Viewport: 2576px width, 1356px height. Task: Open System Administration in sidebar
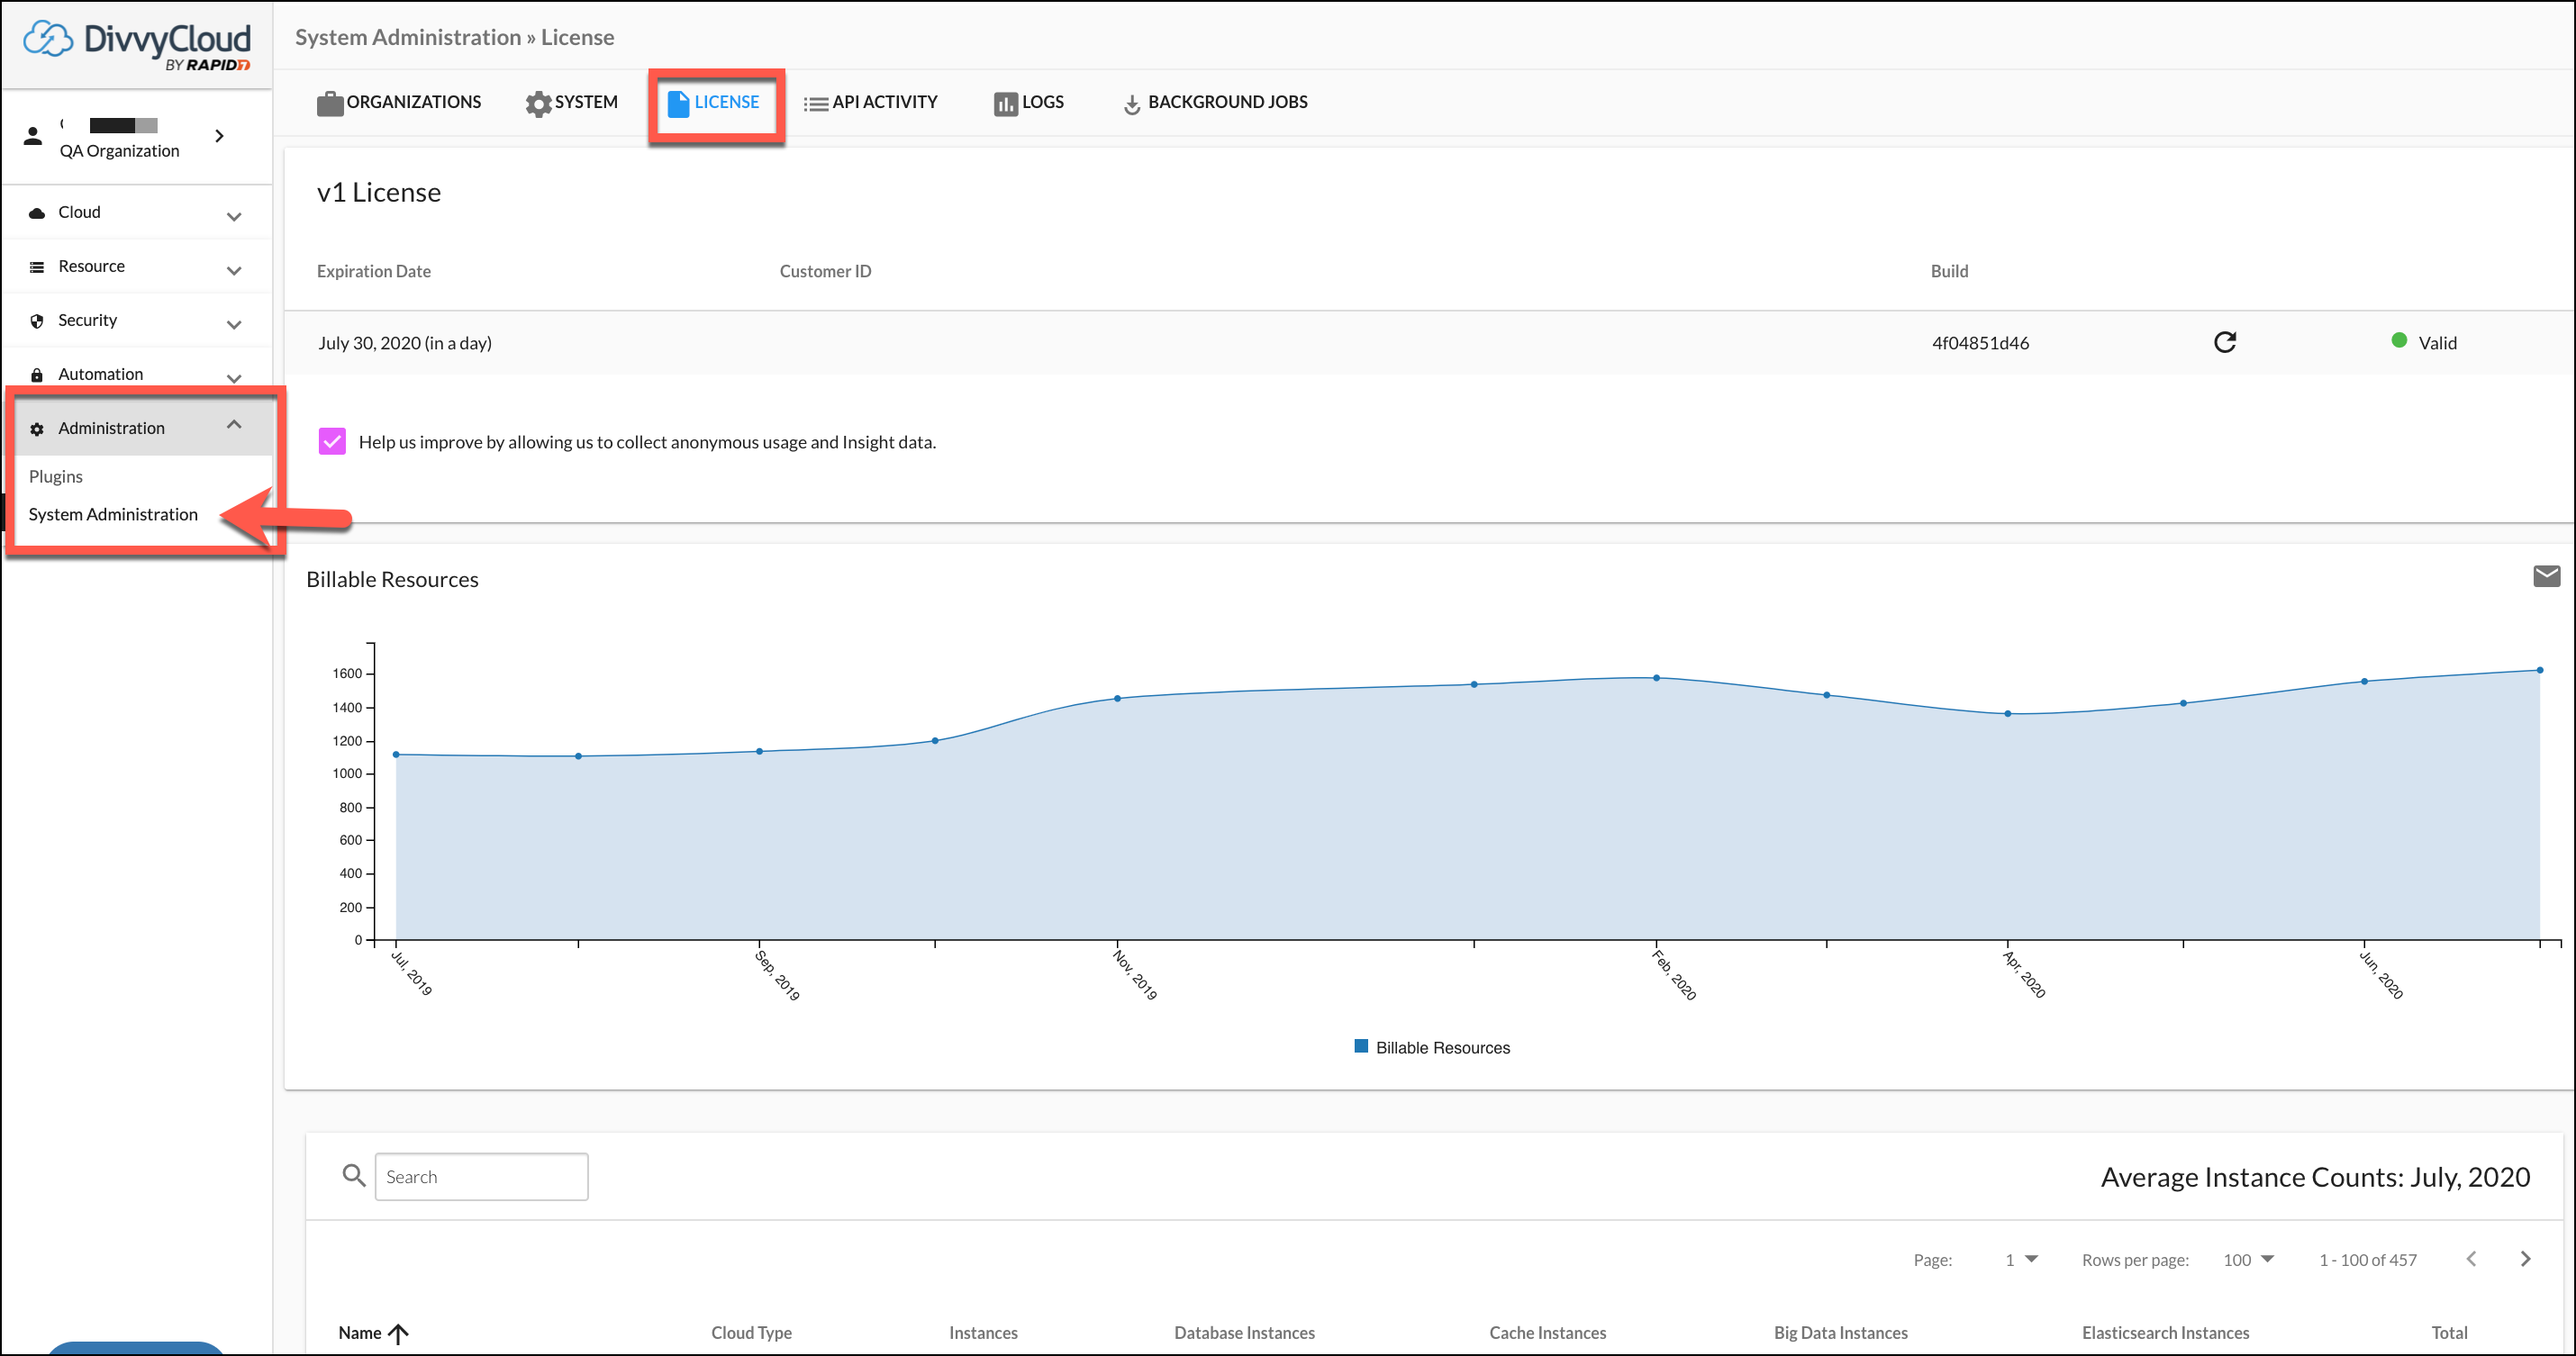(x=113, y=514)
